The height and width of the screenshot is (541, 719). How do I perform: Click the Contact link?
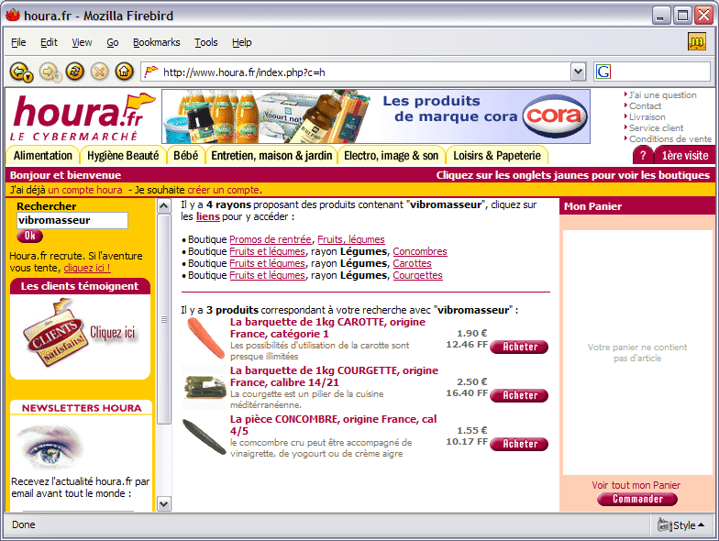click(645, 106)
